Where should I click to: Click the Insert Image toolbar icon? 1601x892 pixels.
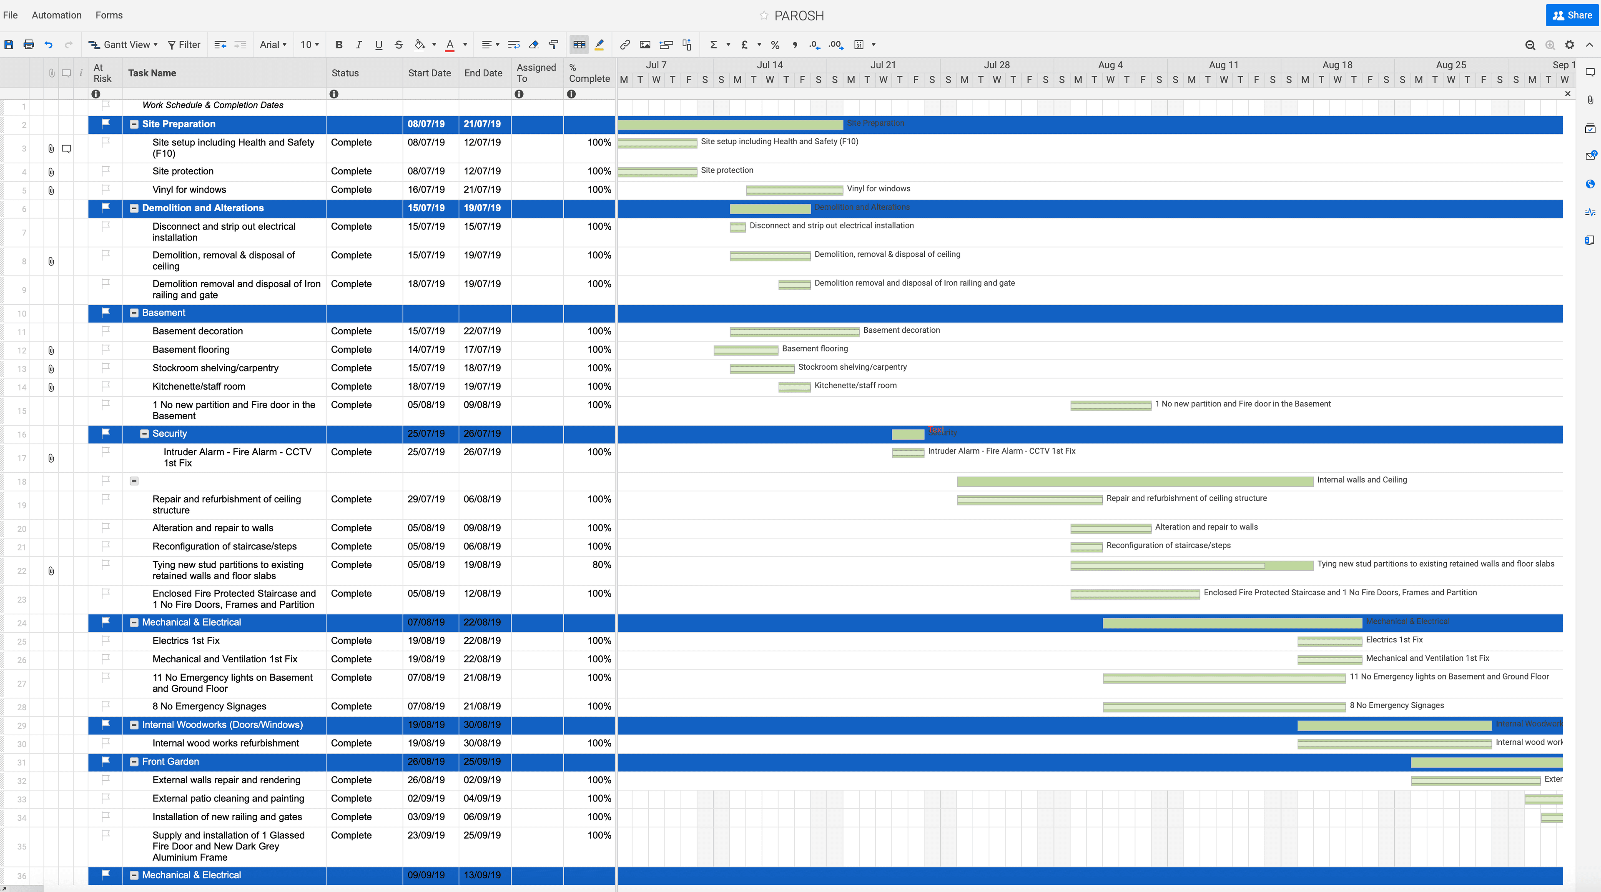pos(645,45)
